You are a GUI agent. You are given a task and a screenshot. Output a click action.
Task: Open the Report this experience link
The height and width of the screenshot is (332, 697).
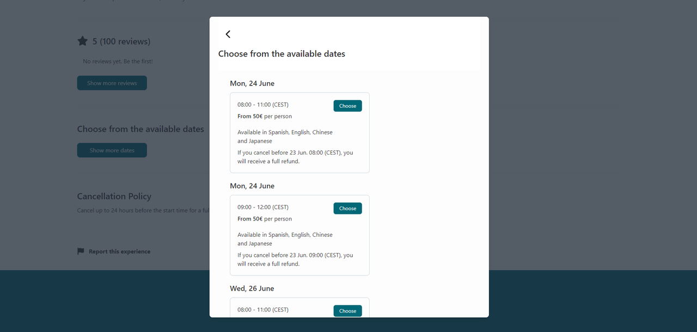119,251
